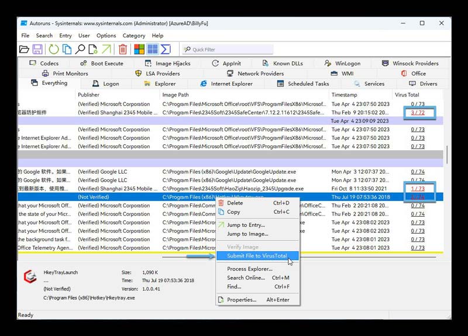Choose Search Online in context menu
Viewport: 468px width, 336px height.
257,278
